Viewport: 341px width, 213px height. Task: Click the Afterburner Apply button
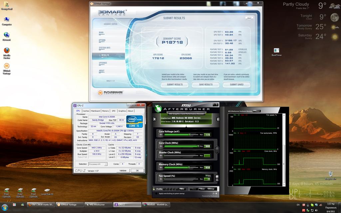[x=193, y=189]
